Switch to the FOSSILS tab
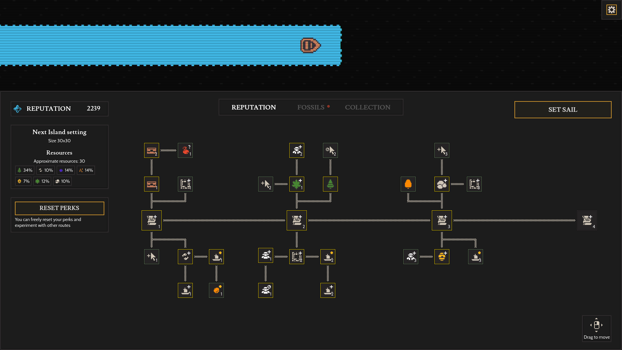Image resolution: width=622 pixels, height=350 pixels. tap(311, 107)
